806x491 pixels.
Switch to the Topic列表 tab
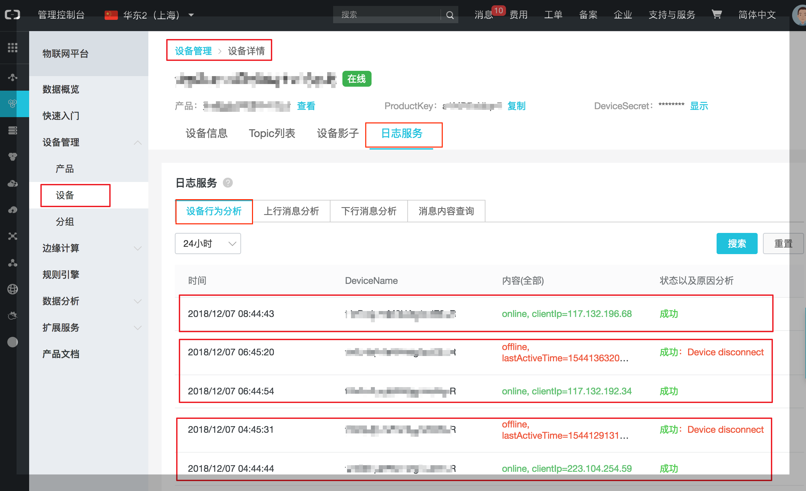(272, 133)
